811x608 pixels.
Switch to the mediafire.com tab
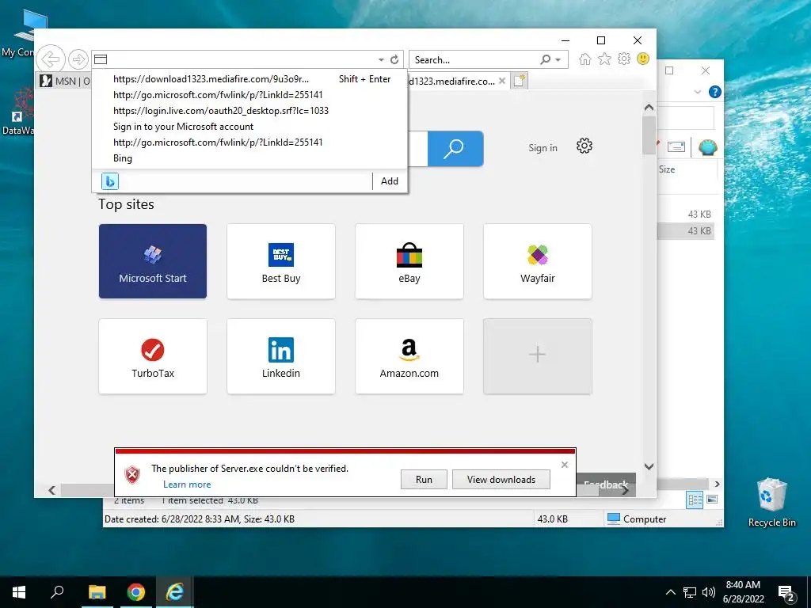point(451,81)
